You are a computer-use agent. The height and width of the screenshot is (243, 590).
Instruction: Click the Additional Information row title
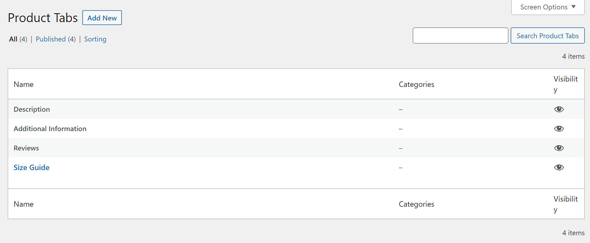pyautogui.click(x=50, y=129)
